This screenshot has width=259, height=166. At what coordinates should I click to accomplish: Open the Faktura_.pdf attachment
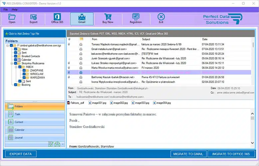tap(76, 103)
